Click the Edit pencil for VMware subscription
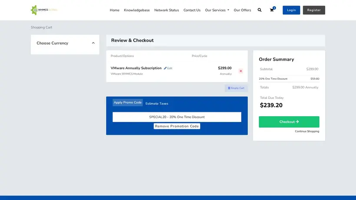356x200 pixels. click(168, 68)
